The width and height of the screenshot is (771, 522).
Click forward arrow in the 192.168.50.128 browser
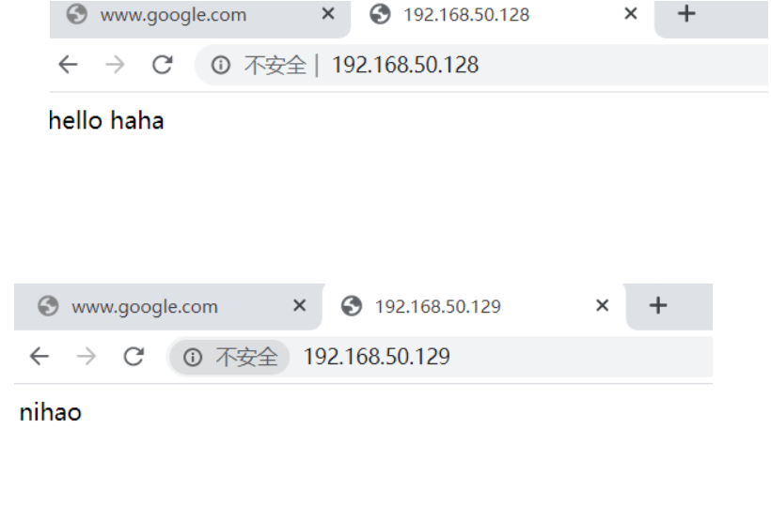(x=115, y=65)
